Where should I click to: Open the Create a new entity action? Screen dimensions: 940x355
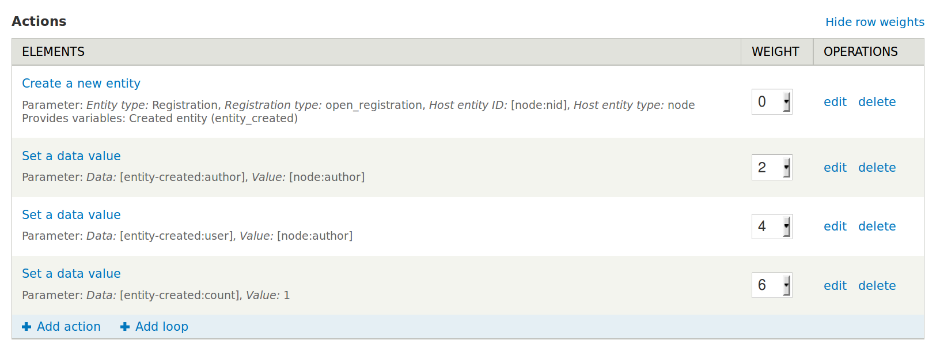81,84
